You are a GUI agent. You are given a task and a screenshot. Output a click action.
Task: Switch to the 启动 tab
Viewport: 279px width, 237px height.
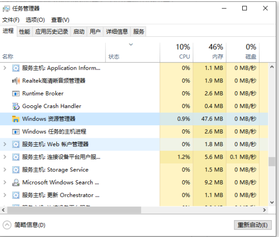click(79, 32)
